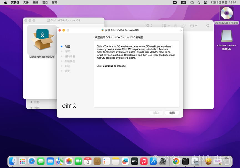Image resolution: width=240 pixels, height=168 pixels.
Task: Open App Store from the Dock
Action: pos(153,161)
